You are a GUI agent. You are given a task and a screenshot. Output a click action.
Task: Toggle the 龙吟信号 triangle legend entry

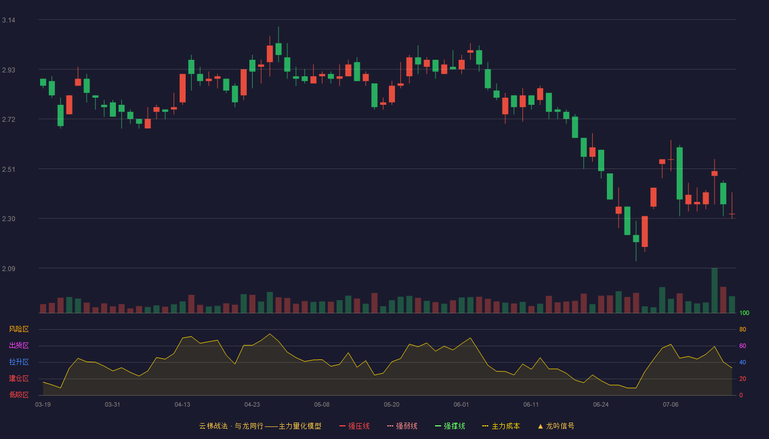pos(556,426)
